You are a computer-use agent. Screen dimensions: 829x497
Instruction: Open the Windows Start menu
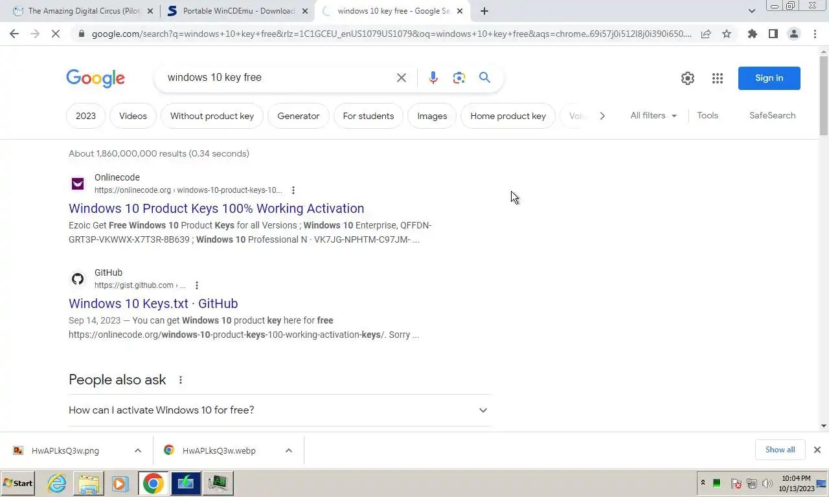pos(18,483)
